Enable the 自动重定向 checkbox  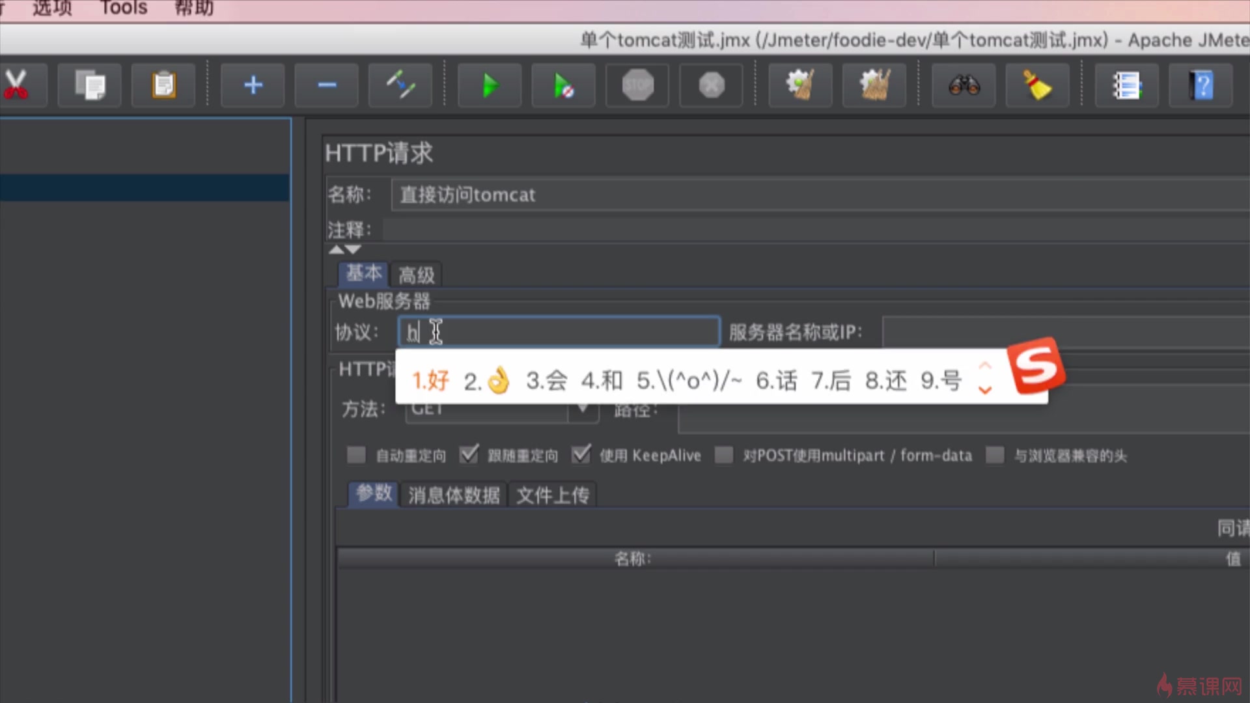click(356, 455)
